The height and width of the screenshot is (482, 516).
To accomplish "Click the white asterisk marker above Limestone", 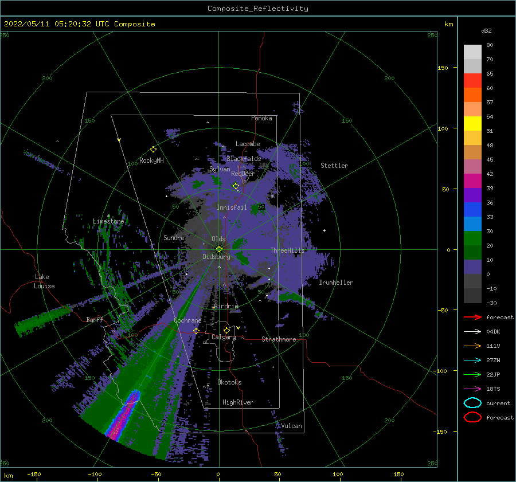I will 108,216.
